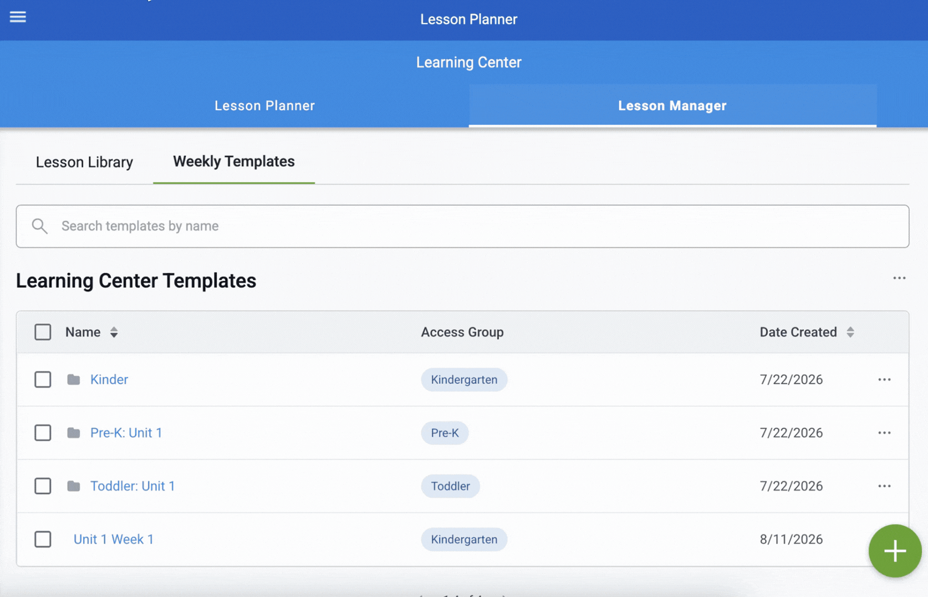Click the Pre-K access group tag
Image resolution: width=928 pixels, height=597 pixels.
pyautogui.click(x=445, y=433)
